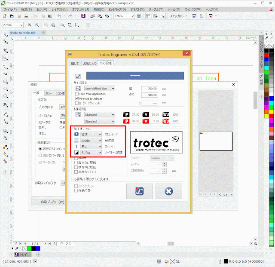Switch to the お気に入り tab in Trotec dialog
275x267 pixels.
[x=90, y=64]
